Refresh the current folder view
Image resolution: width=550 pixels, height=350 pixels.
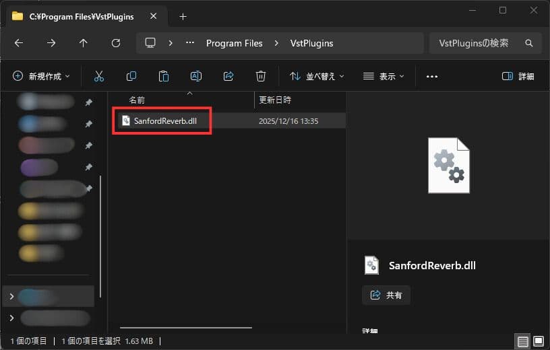[x=116, y=43]
